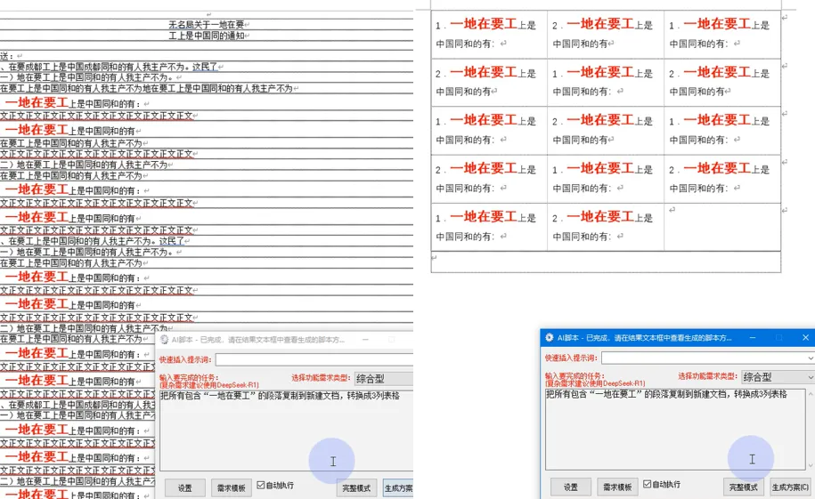Click scroll-up arrow of right dialog's task box
Viewport: 815px width, 499px height.
[810, 394]
